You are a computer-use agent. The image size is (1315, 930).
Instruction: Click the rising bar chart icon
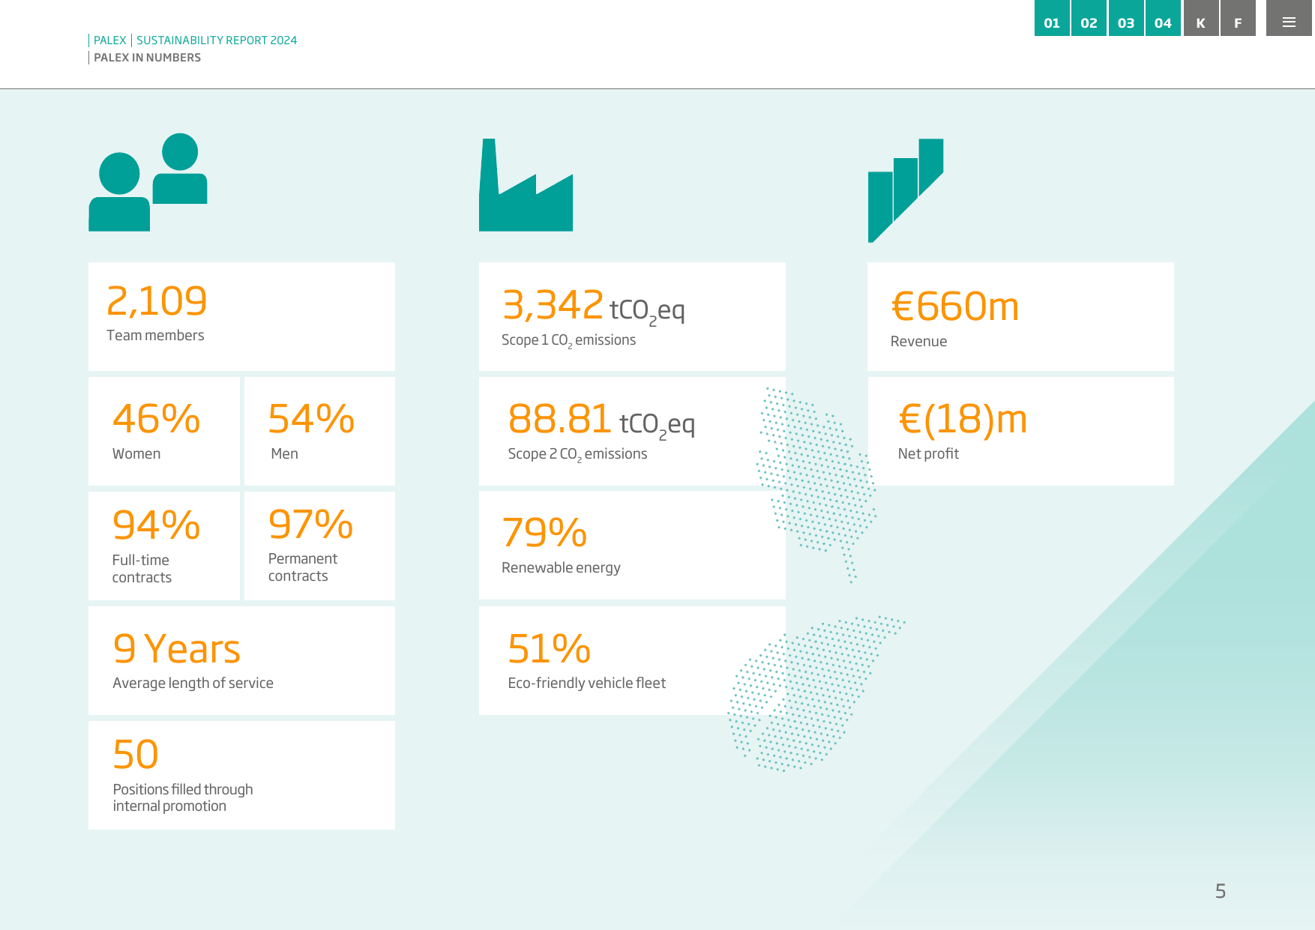point(906,190)
